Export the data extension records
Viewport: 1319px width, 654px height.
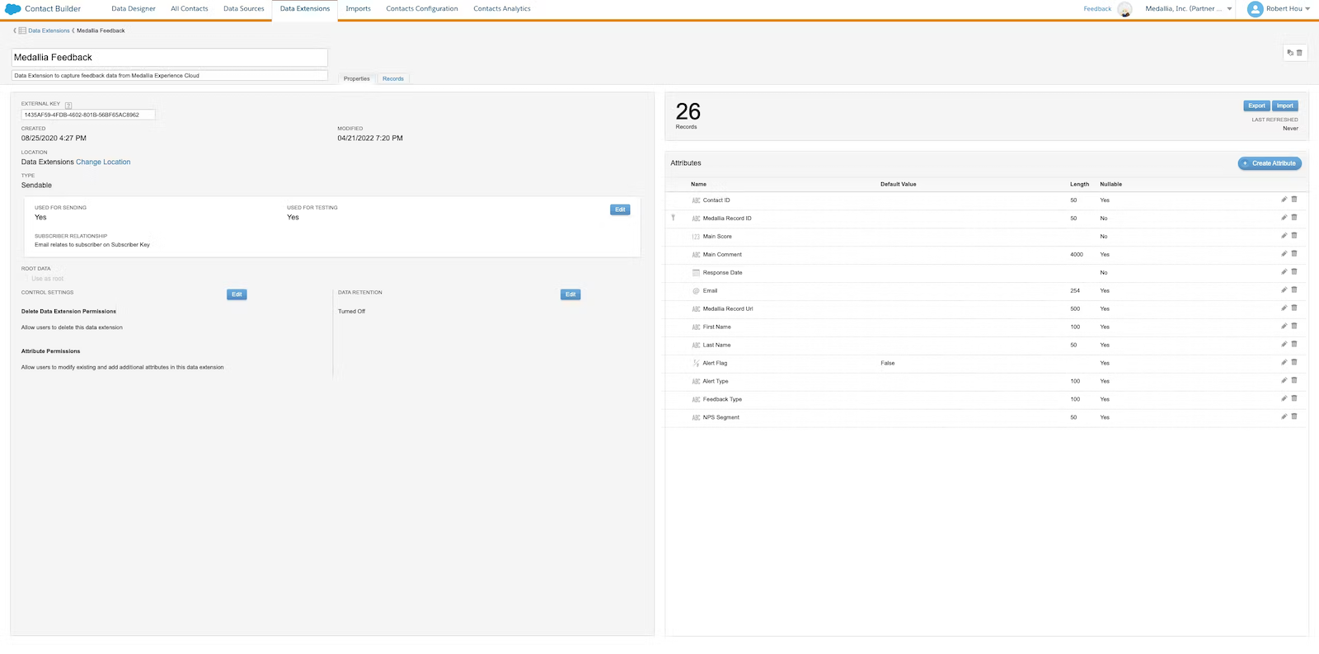pyautogui.click(x=1256, y=106)
